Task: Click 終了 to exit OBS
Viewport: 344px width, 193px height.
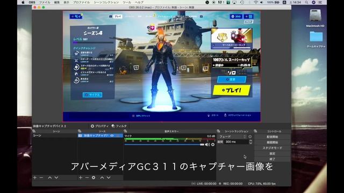Action: click(x=273, y=159)
